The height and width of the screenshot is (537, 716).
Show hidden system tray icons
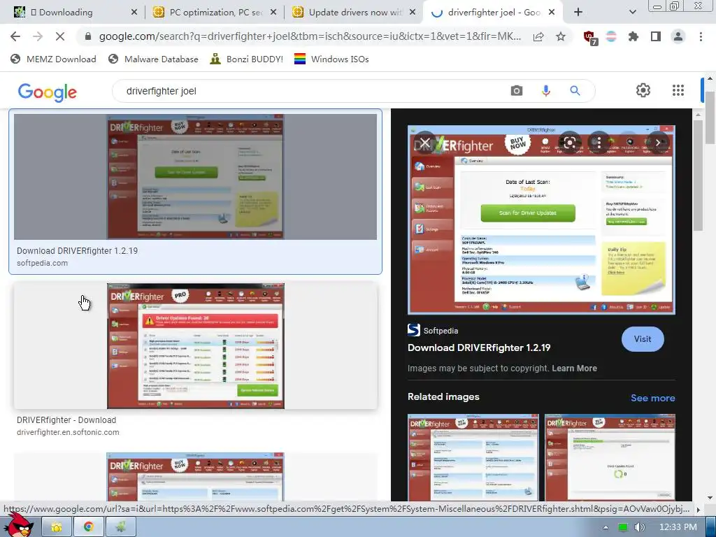[x=606, y=527]
